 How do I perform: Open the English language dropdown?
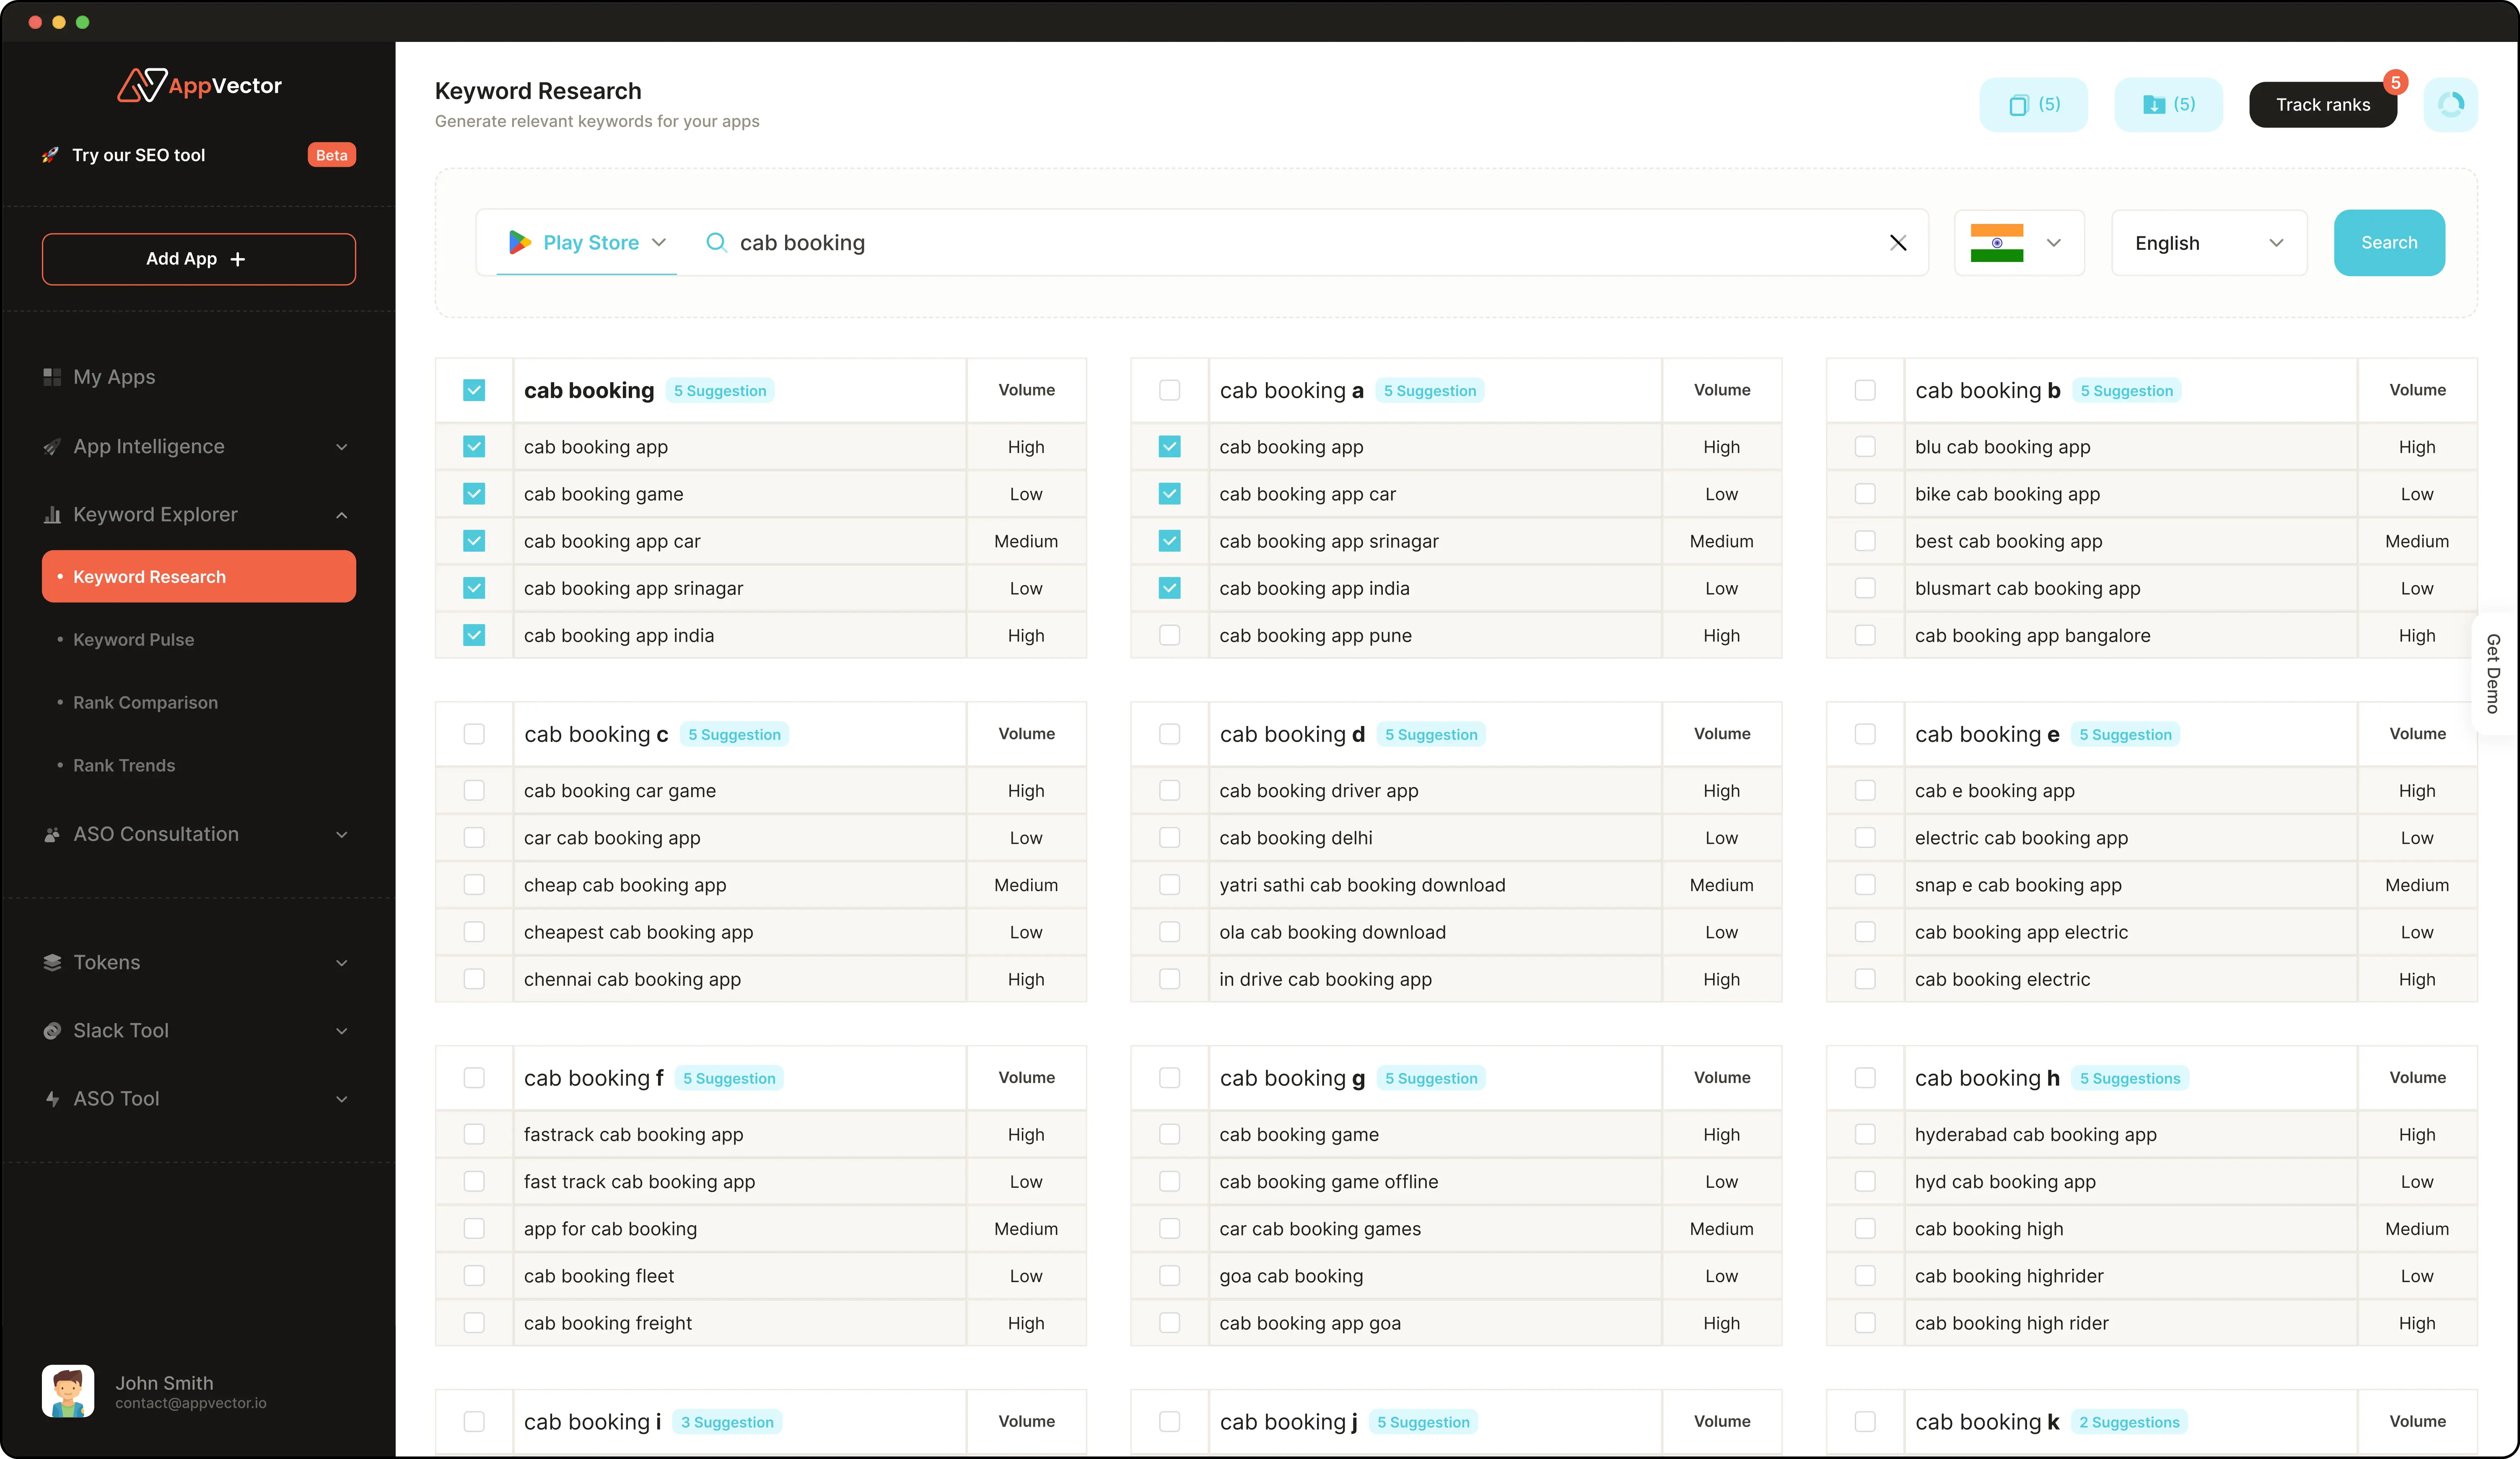click(x=2208, y=243)
